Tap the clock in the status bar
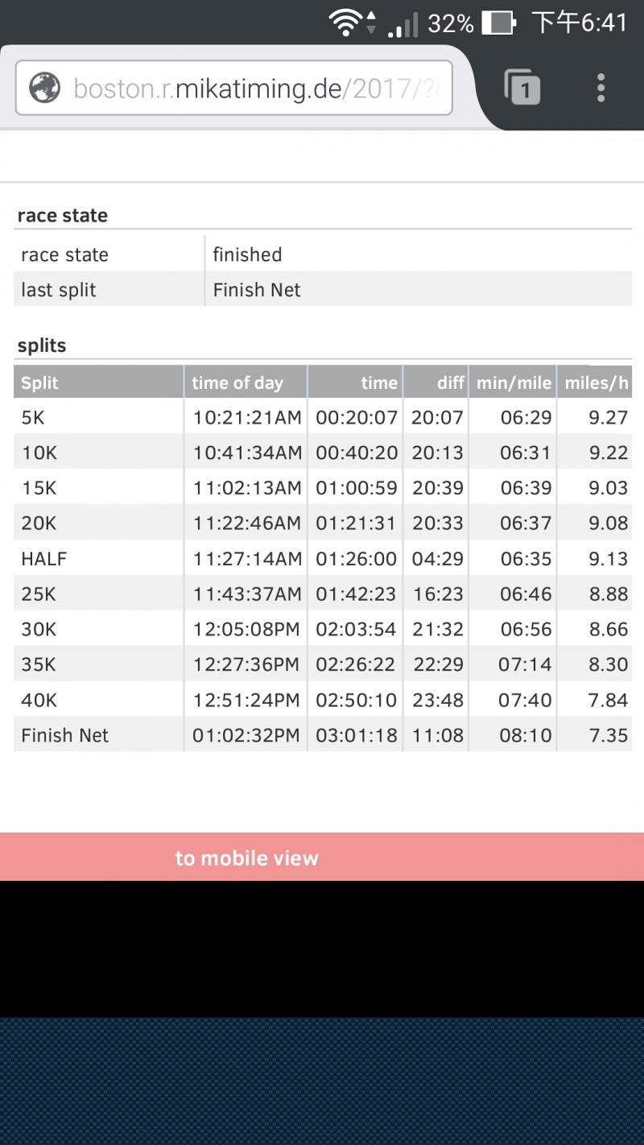644x1145 pixels. coord(580,23)
